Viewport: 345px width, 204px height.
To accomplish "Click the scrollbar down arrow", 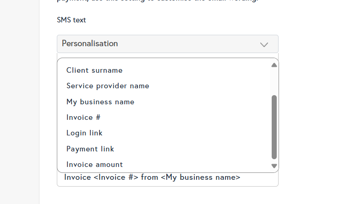I will [274, 166].
